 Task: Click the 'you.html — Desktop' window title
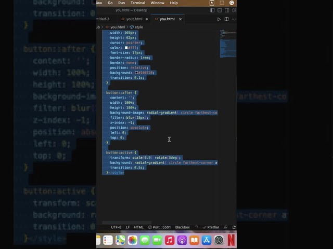coord(131,10)
